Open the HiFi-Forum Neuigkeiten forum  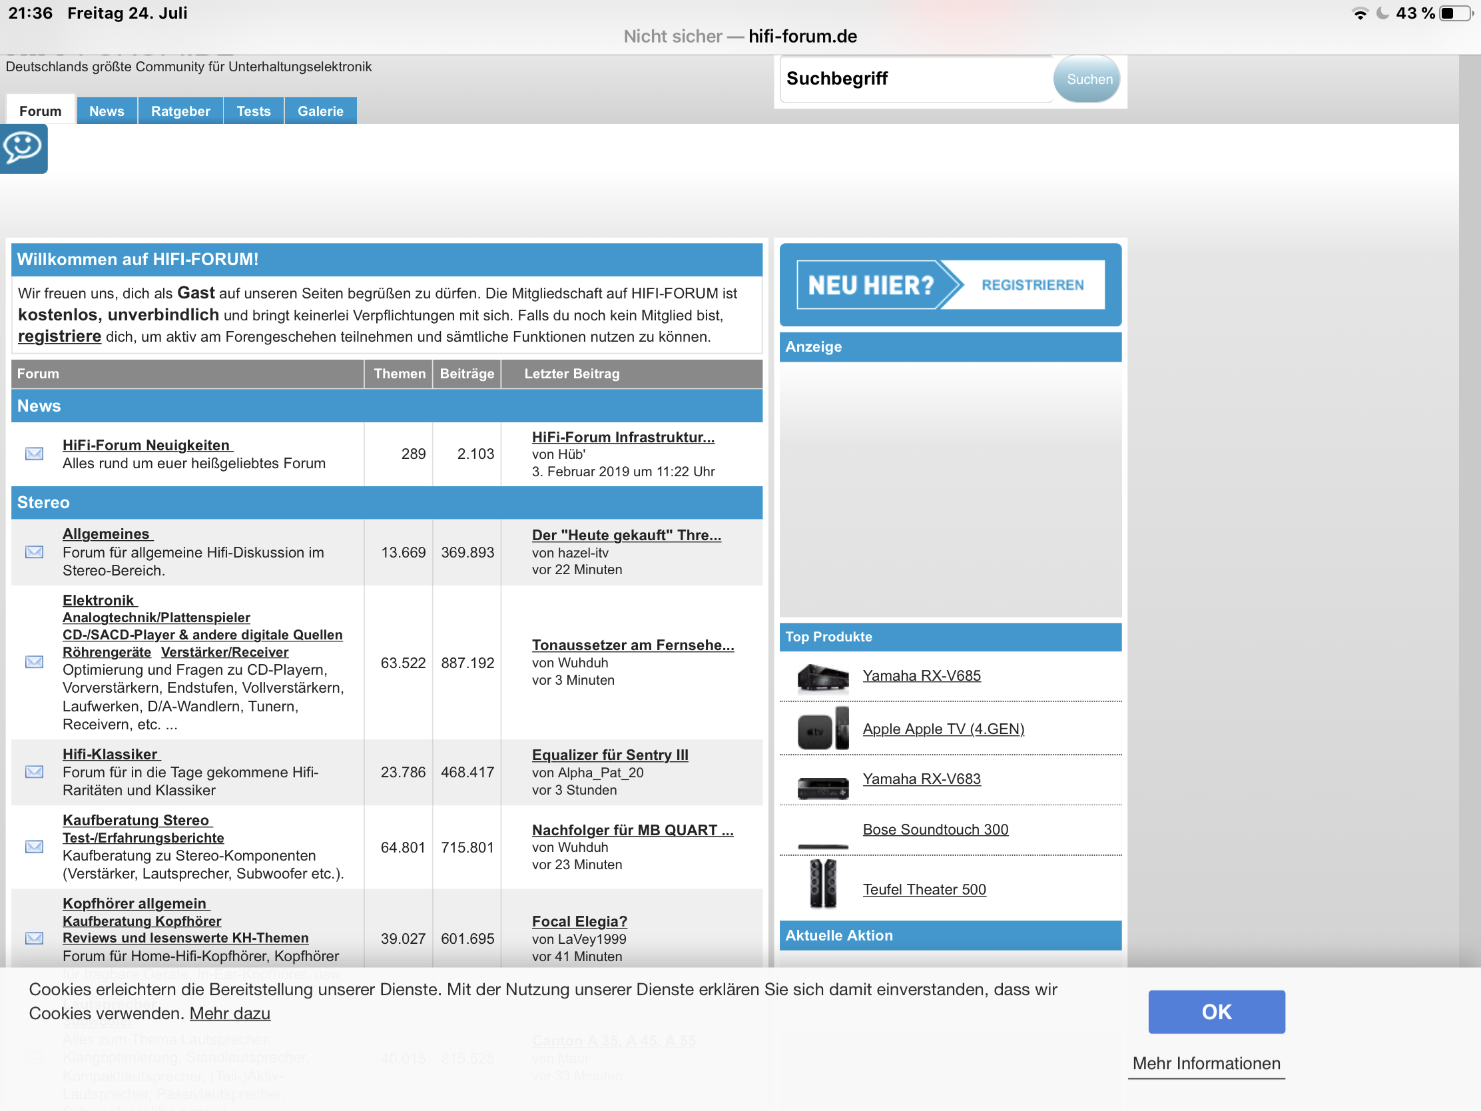pyautogui.click(x=146, y=446)
